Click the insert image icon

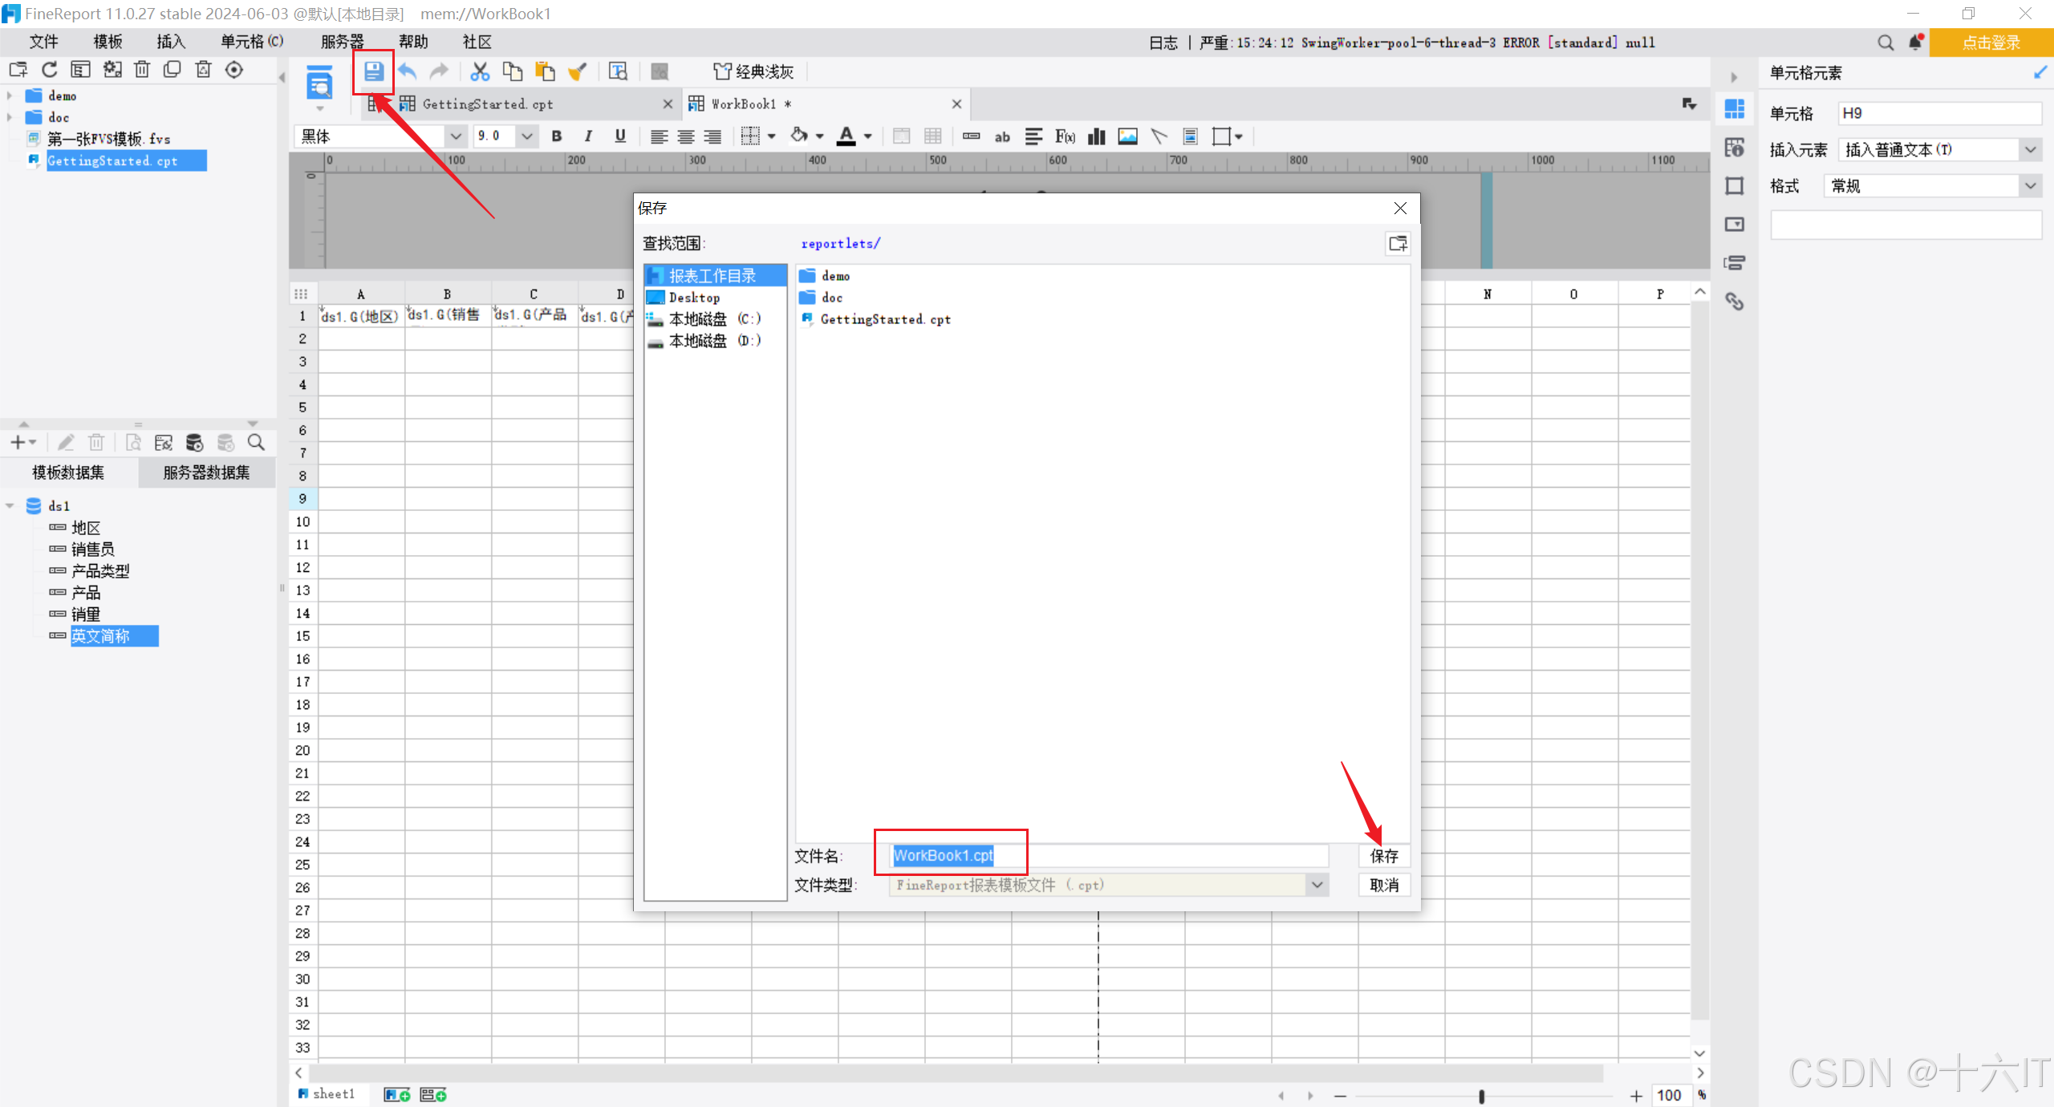1127,136
